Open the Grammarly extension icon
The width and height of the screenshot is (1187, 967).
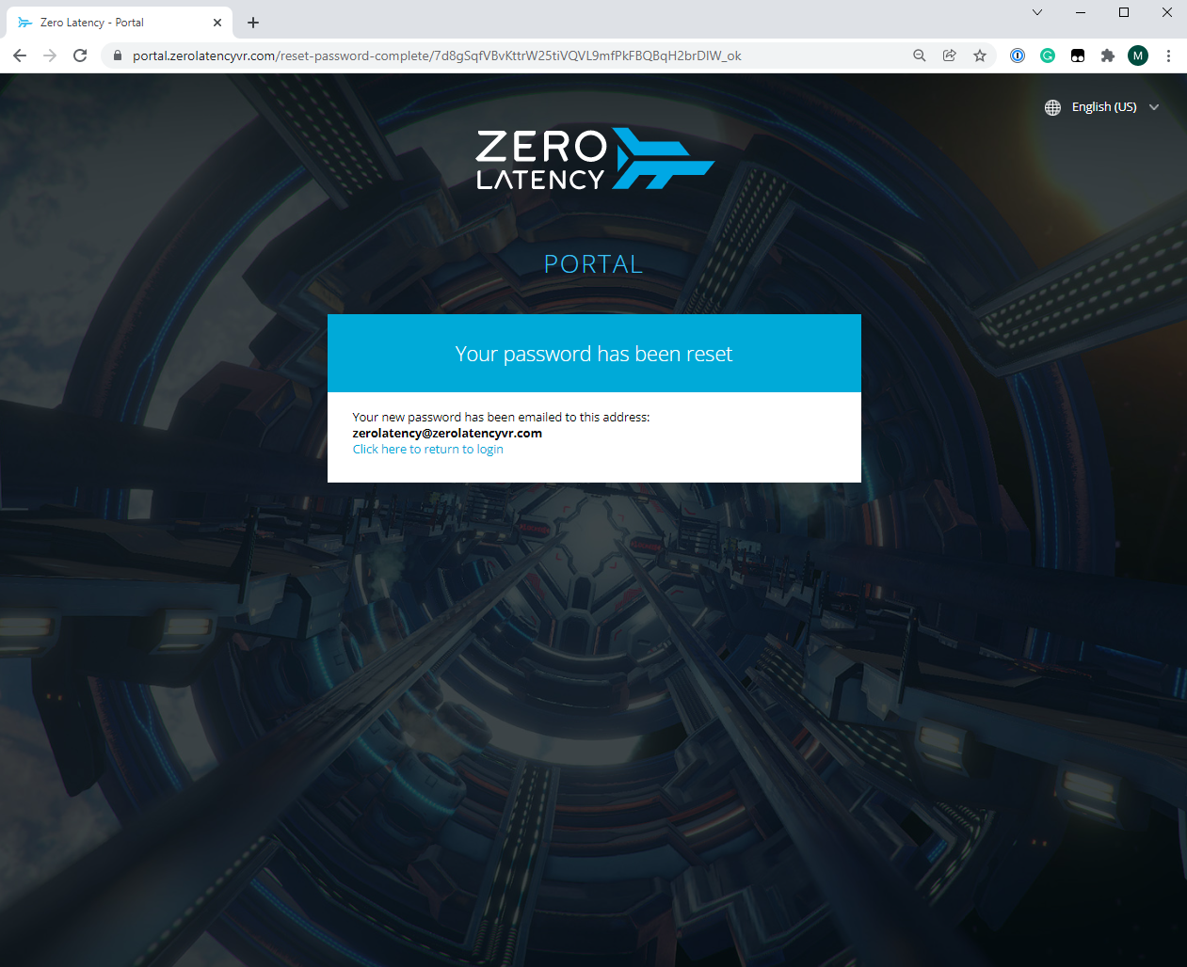(x=1048, y=55)
